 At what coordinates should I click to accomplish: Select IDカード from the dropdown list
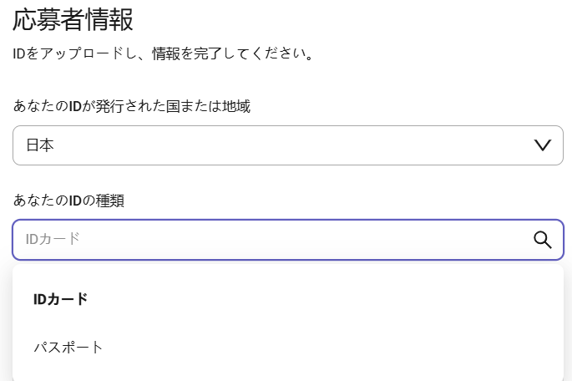(x=288, y=299)
